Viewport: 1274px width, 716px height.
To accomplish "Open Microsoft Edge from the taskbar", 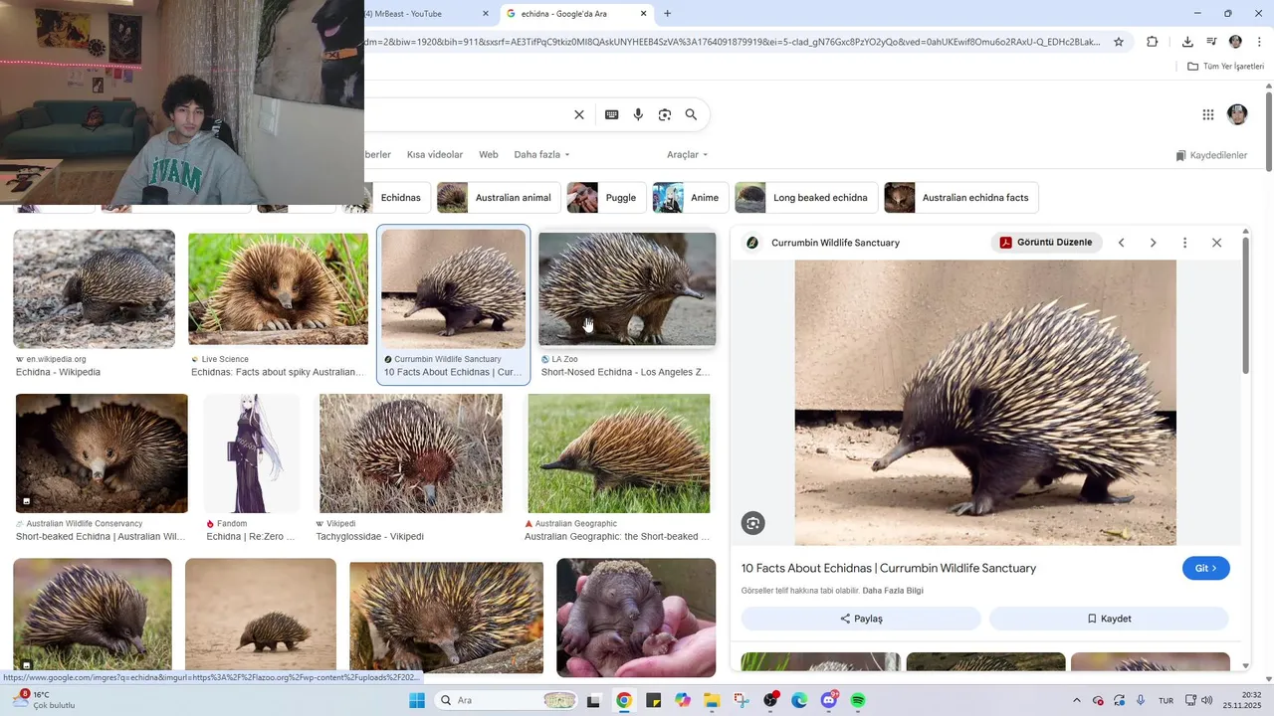I will coord(799,700).
